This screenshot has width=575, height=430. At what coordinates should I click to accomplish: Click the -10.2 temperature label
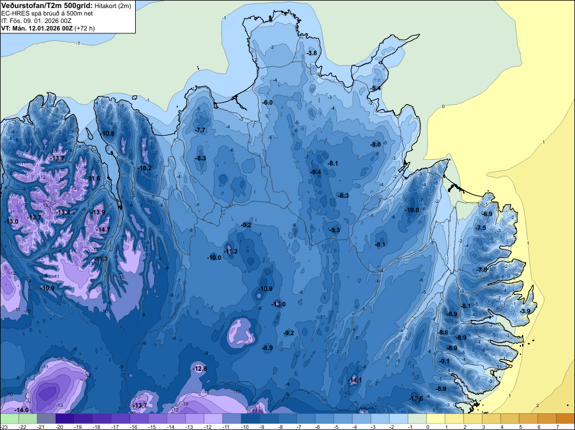click(x=144, y=168)
